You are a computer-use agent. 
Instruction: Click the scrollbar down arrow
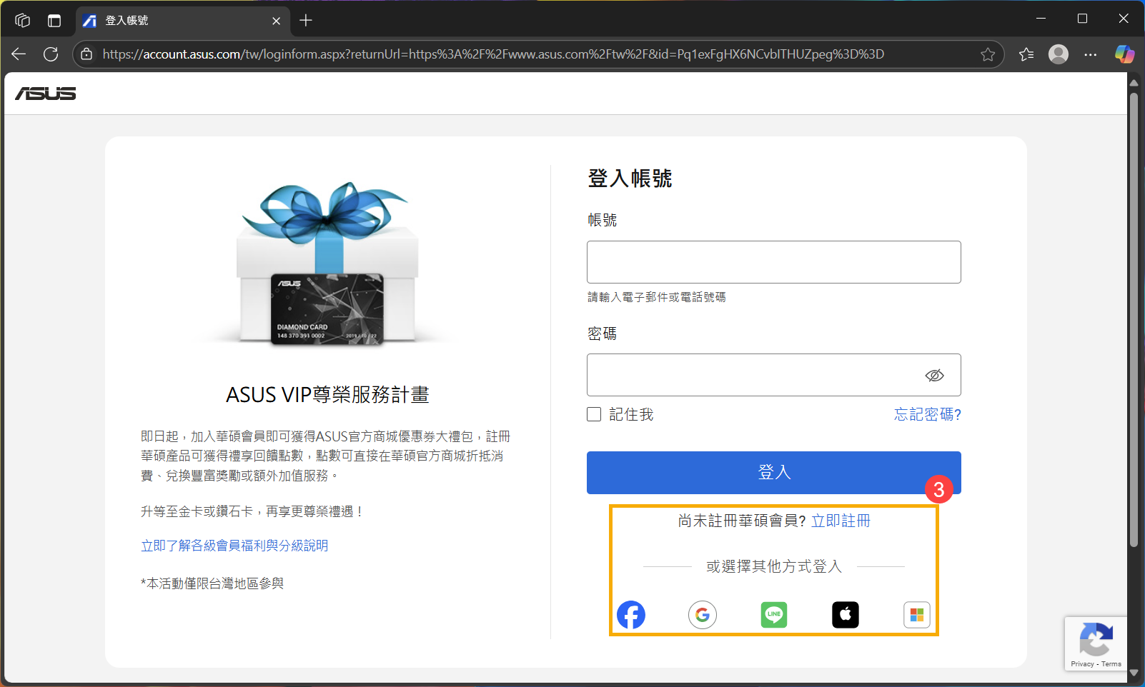[x=1134, y=673]
